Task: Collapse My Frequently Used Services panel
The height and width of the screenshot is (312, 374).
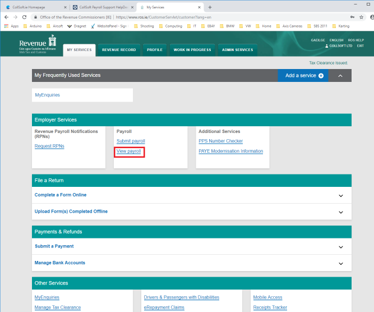Action: click(340, 76)
